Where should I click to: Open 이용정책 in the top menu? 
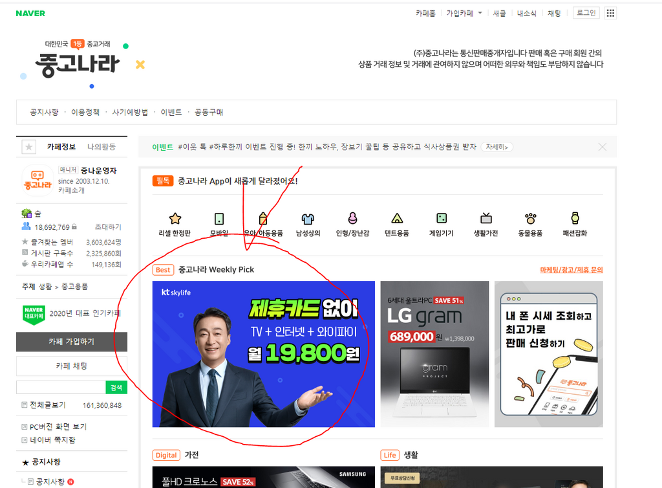point(85,113)
